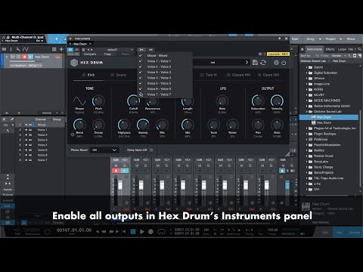Select the Voice 3 channel row
Screen dimensions: 363x272
tap(40, 140)
